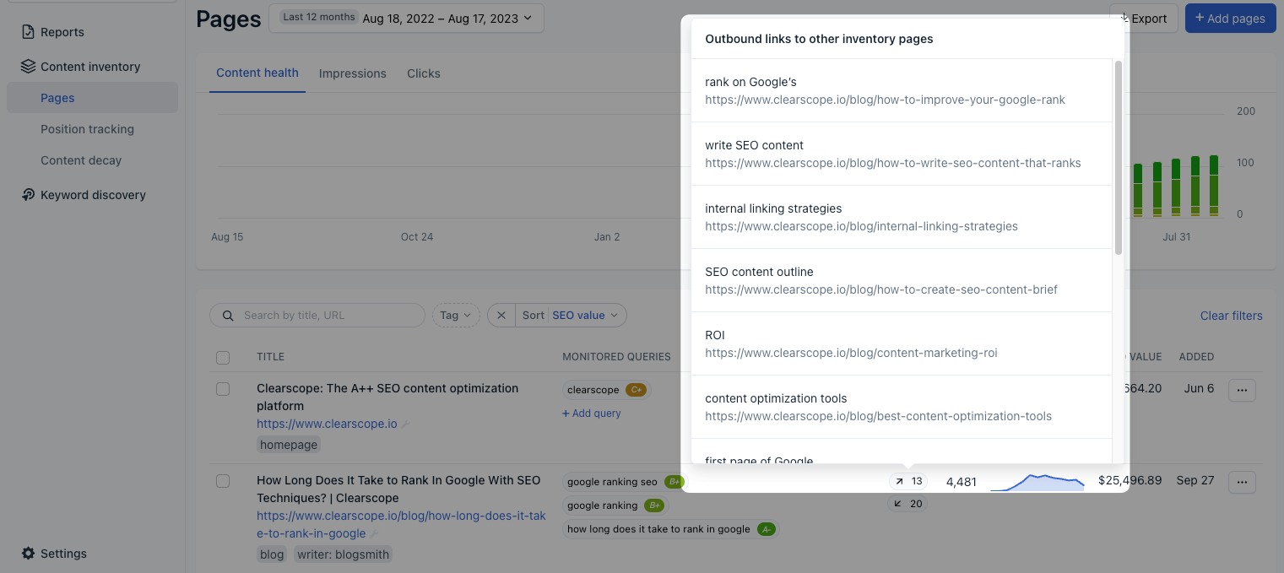The height and width of the screenshot is (573, 1284).
Task: Click the google ranking seo query tag
Action: pos(625,482)
